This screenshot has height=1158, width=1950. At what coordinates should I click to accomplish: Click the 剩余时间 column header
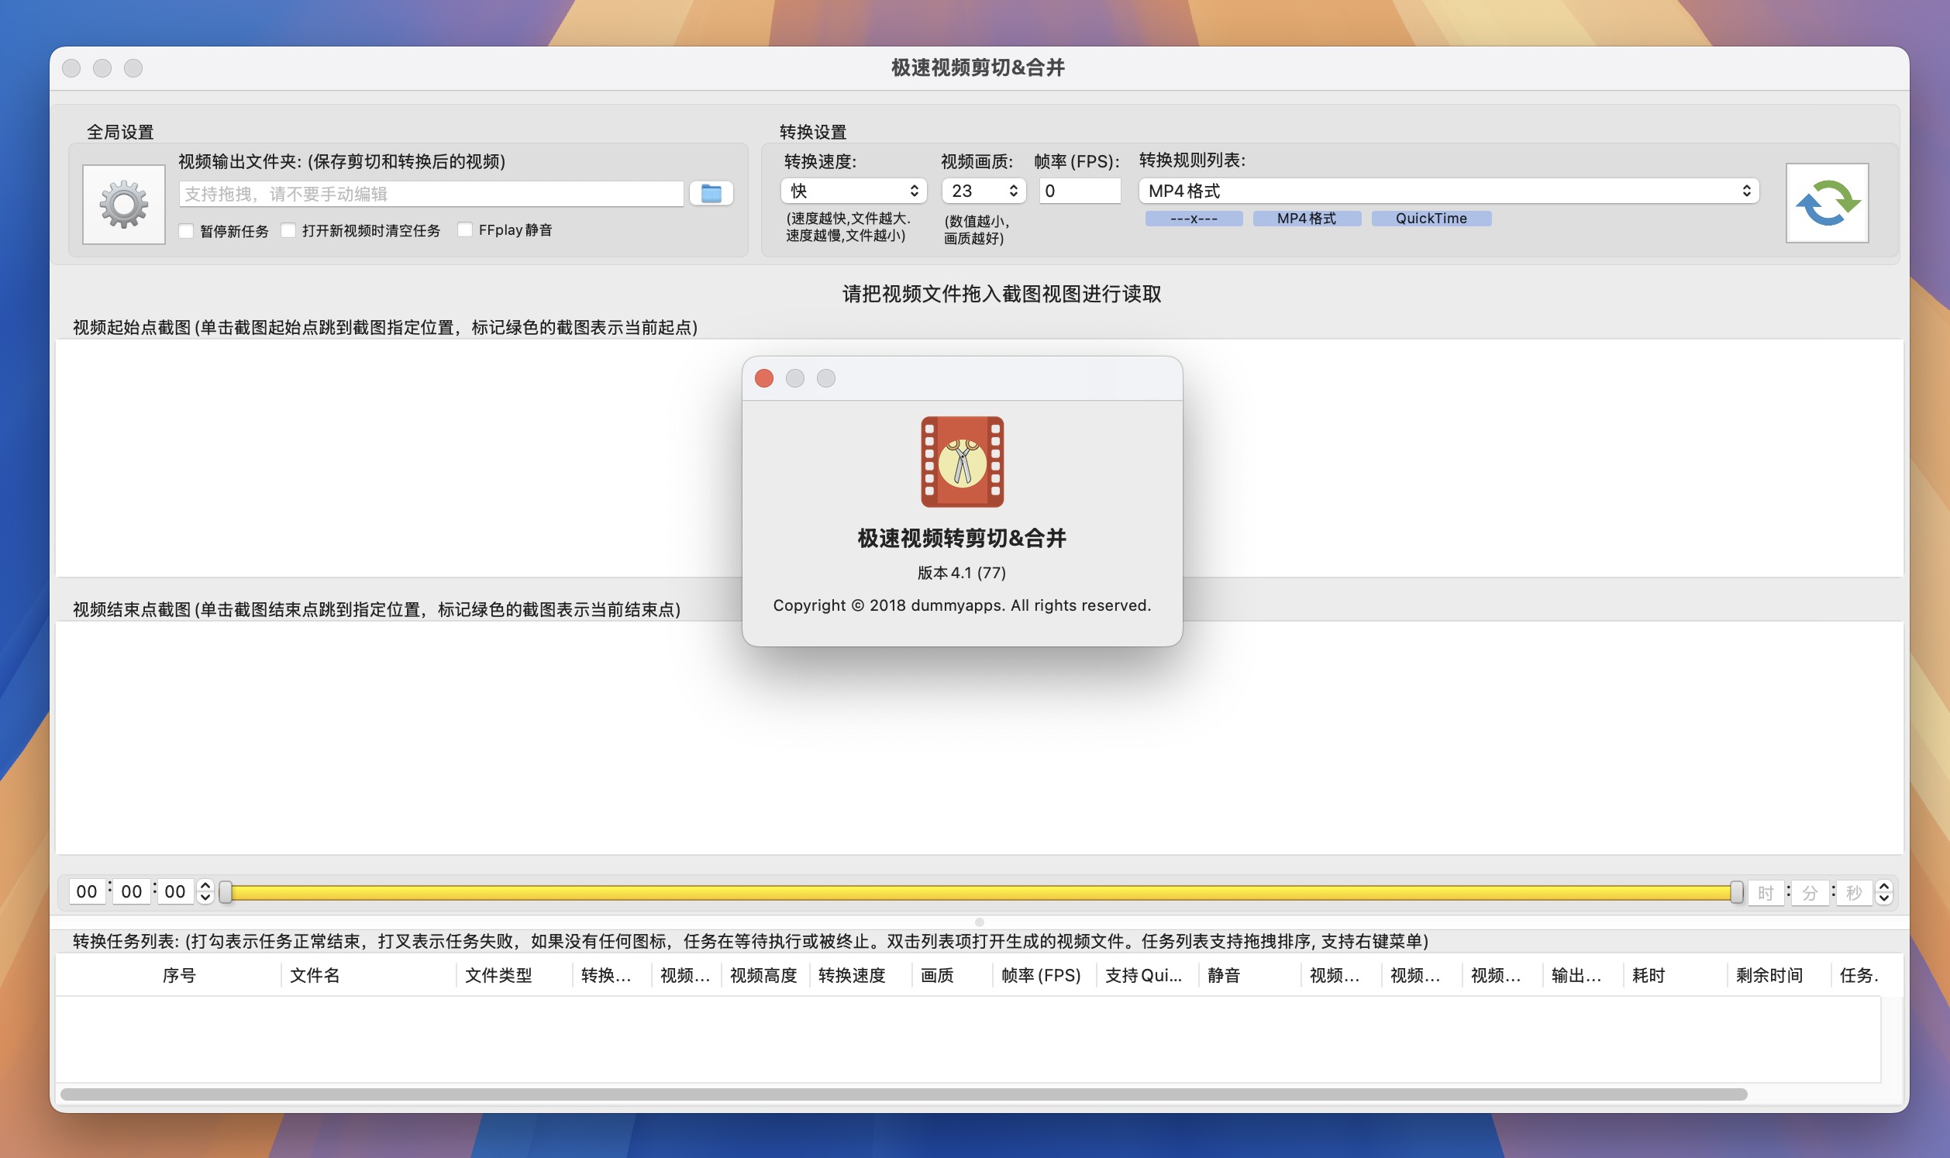(1779, 975)
